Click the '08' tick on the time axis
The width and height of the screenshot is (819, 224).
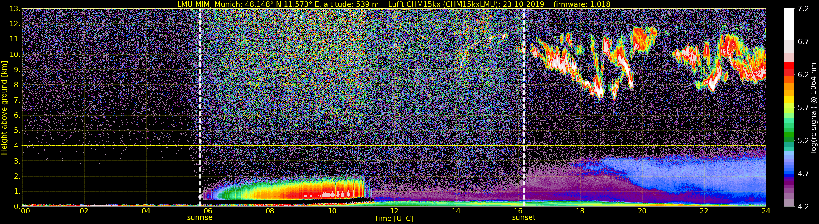tap(270, 211)
